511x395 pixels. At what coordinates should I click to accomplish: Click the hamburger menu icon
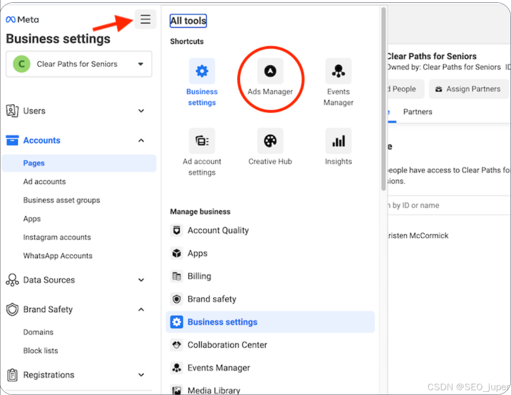(145, 20)
